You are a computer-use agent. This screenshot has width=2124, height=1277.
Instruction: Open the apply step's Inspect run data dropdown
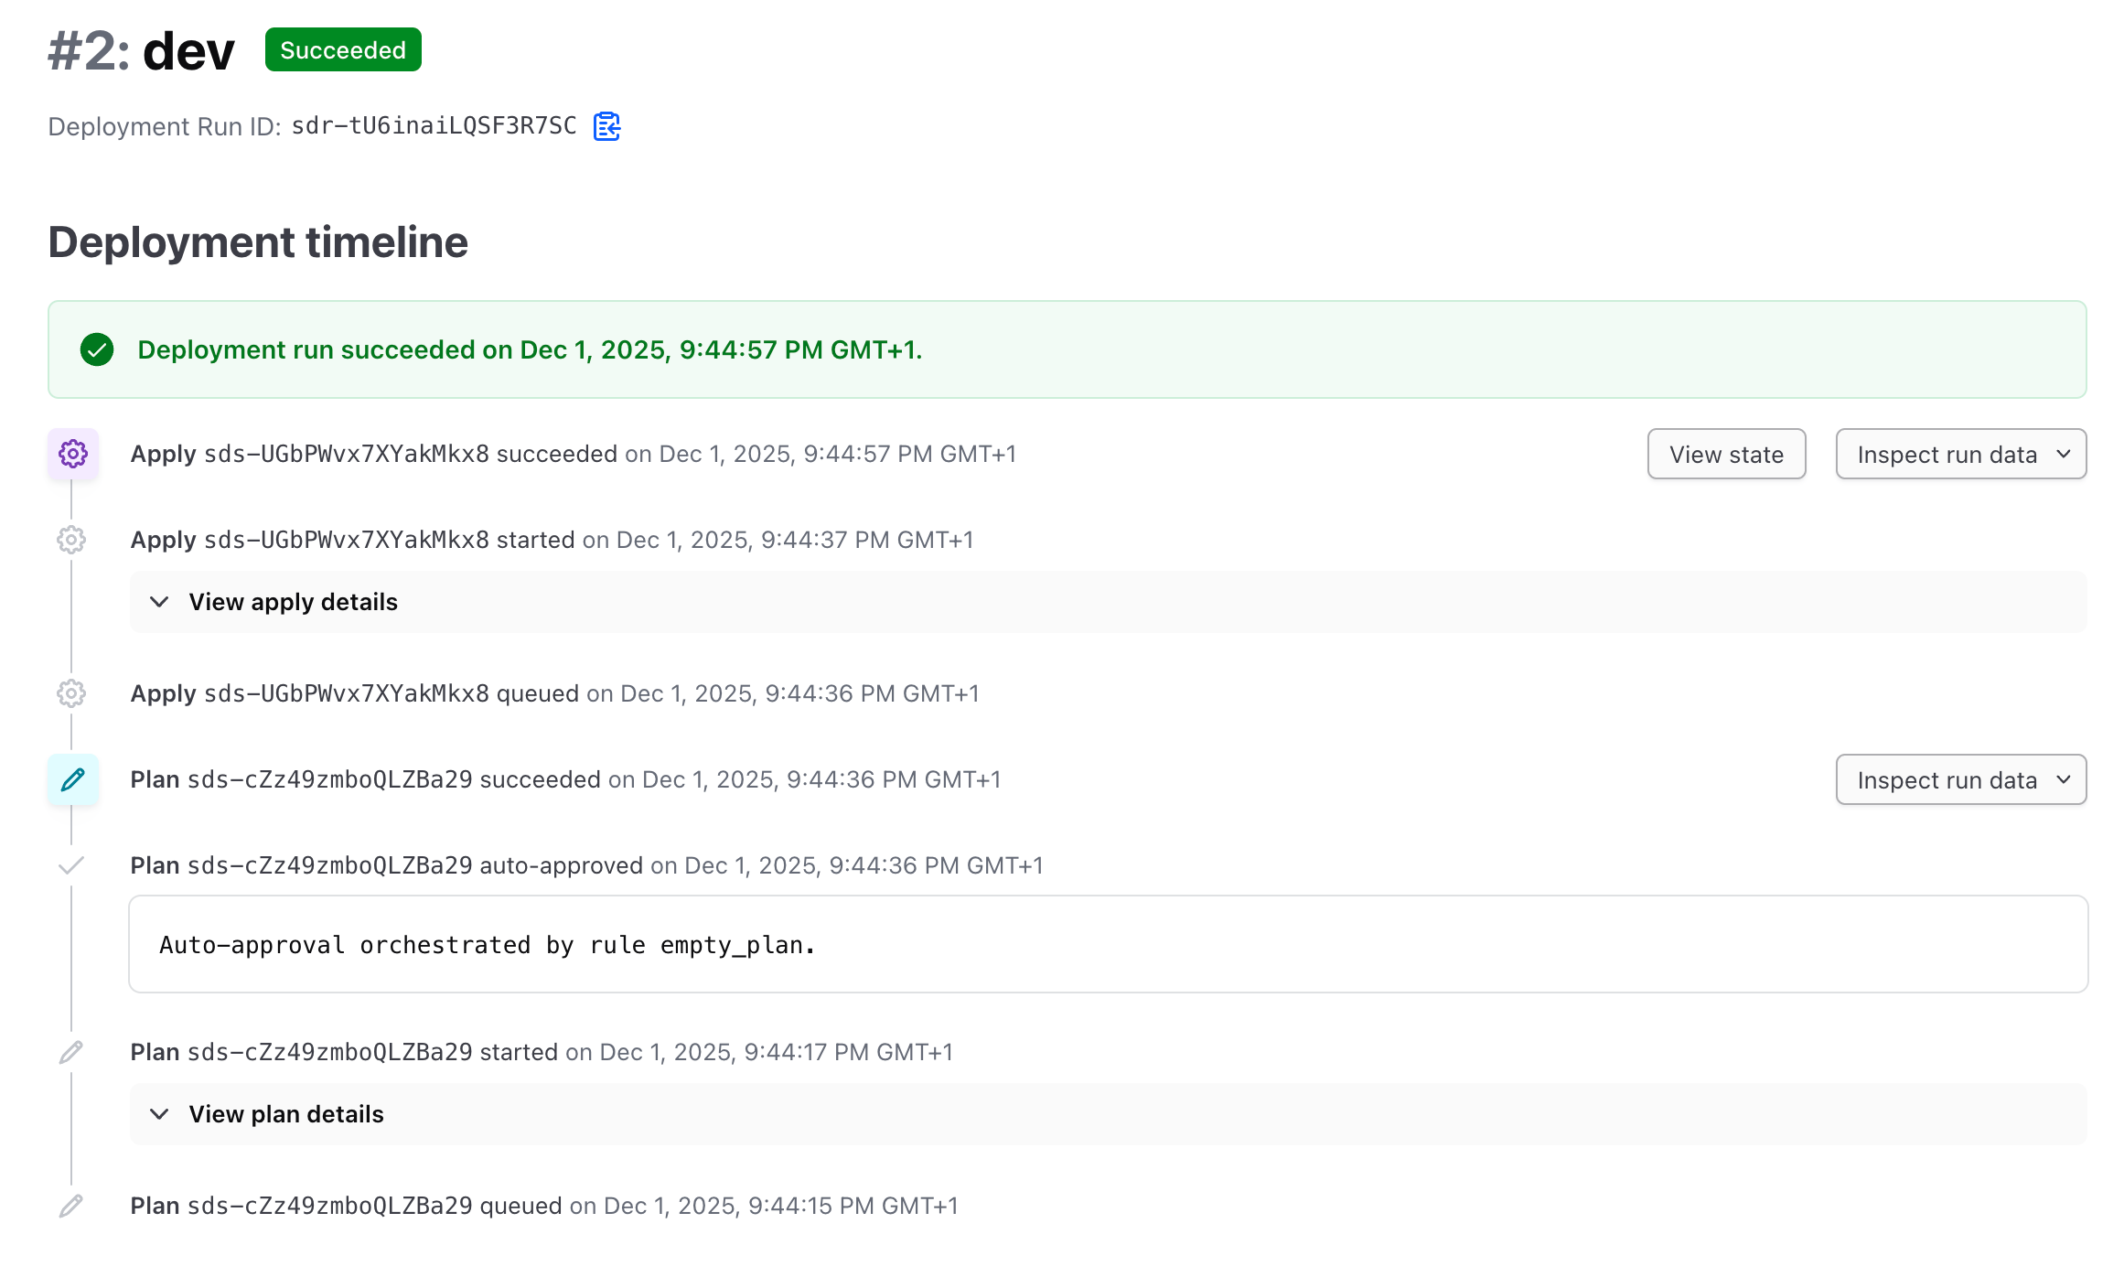(1960, 454)
